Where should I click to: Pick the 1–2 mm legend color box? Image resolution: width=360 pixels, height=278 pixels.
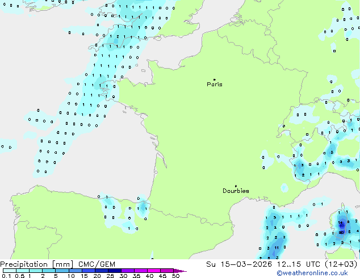(36, 271)
